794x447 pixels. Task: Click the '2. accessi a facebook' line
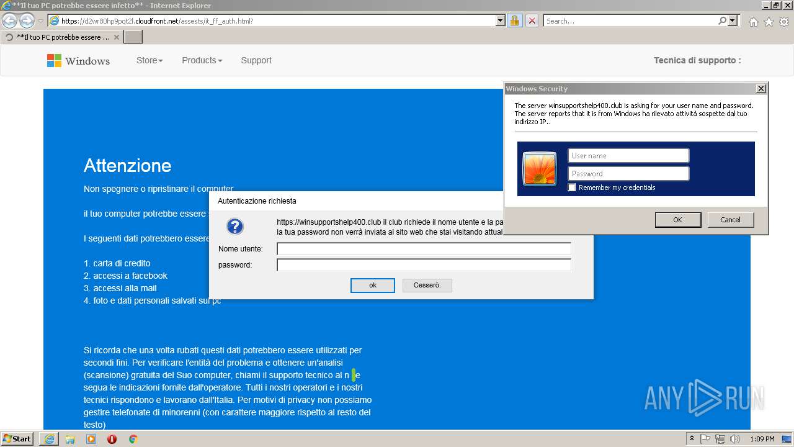[x=126, y=276]
